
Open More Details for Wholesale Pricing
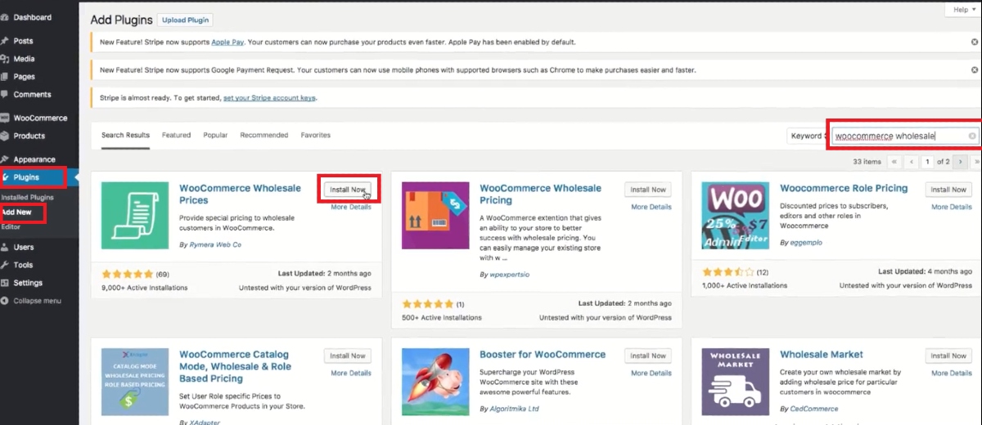pos(651,207)
